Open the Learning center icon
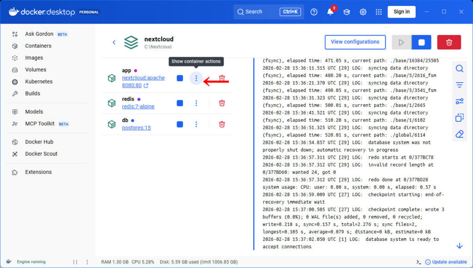473x268 pixels. point(346,12)
